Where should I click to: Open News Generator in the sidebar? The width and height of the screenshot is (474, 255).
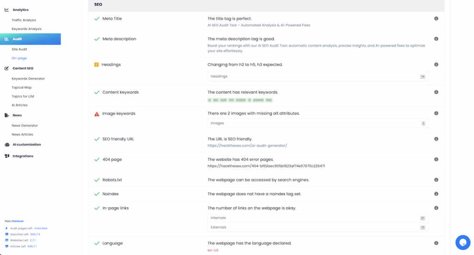tap(25, 126)
